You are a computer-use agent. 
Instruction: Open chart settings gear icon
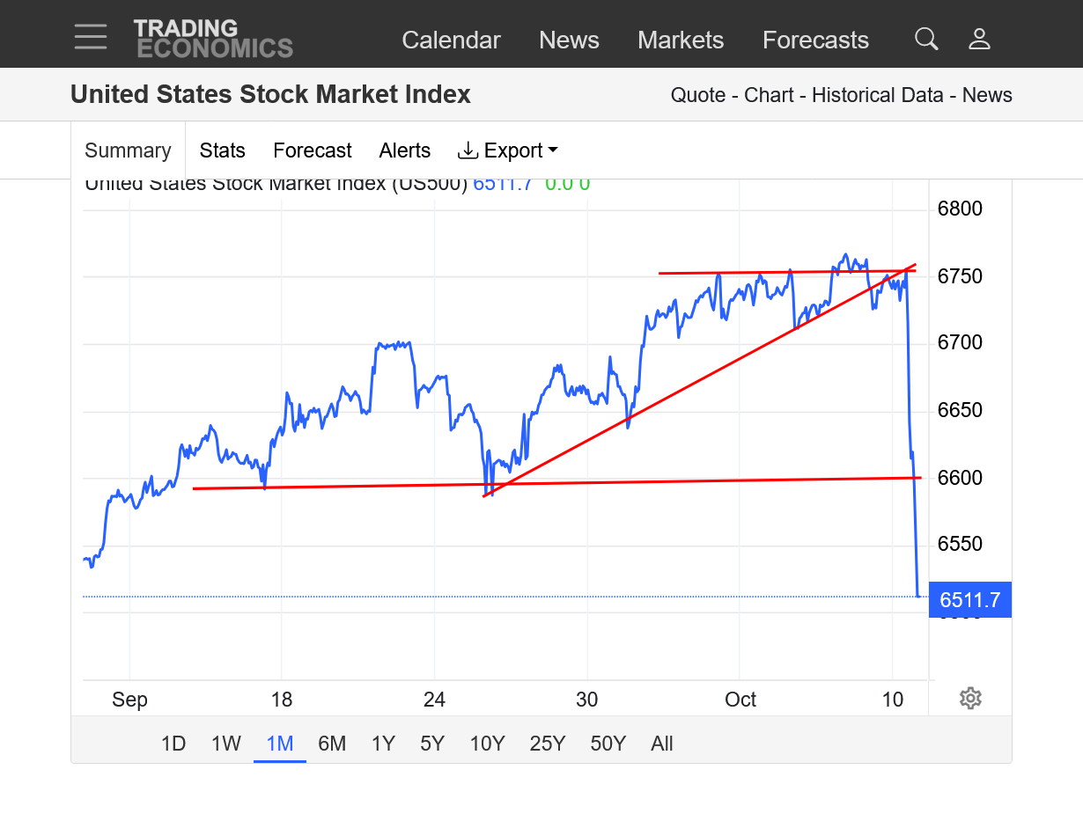[970, 699]
